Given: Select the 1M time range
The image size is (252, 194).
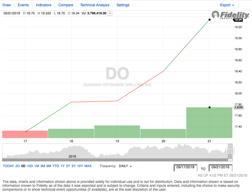Looking at the screenshot, I should pos(37,166).
